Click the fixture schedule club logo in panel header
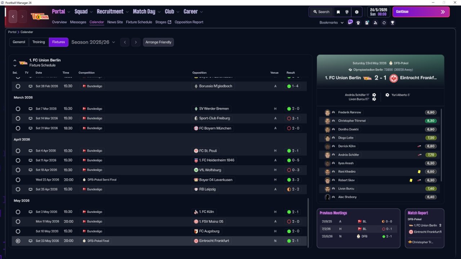Screen dimensions: 461x259 point(23,63)
